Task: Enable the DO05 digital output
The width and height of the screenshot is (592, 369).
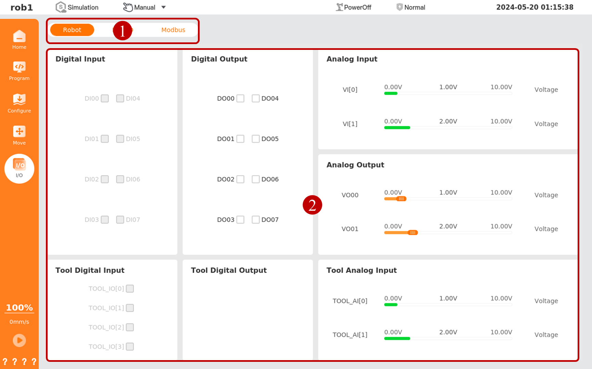Action: coord(255,139)
